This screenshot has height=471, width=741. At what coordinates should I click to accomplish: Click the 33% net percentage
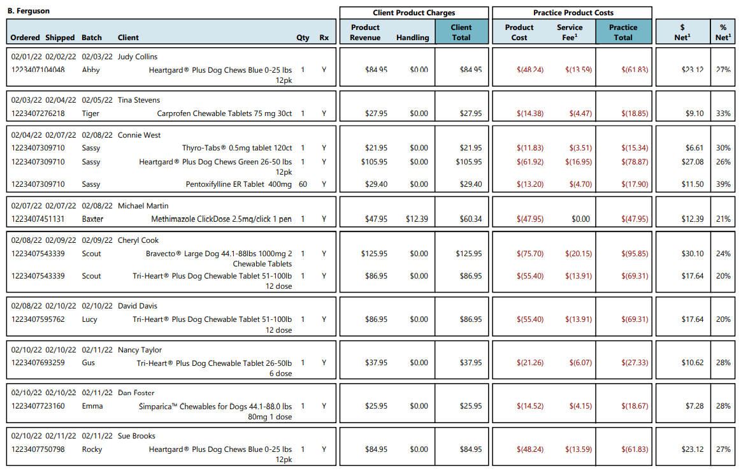pyautogui.click(x=723, y=113)
